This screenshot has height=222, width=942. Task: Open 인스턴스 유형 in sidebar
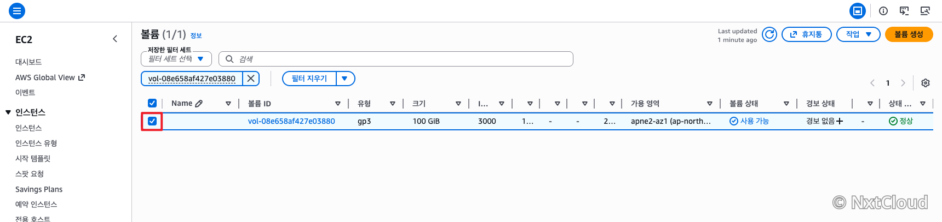click(36, 143)
